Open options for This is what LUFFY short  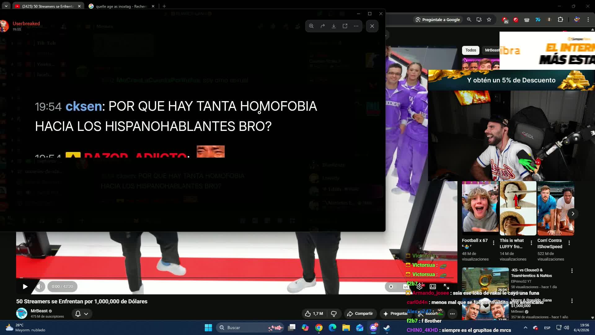[531, 243]
